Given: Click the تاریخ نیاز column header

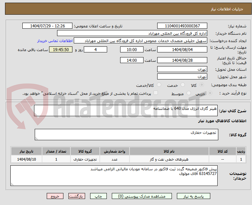Looking at the screenshot, I should (26, 151).
